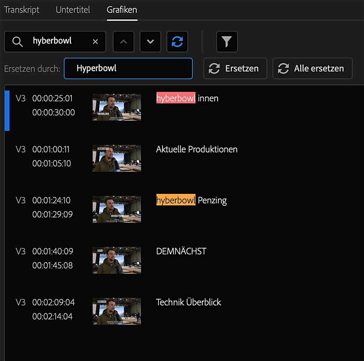Screen dimensions: 364x361
Task: Open thumbnail of clip at 00:01:24:10
Action: tap(117, 209)
